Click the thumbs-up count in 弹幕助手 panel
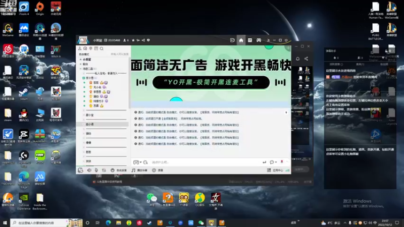Image resolution: width=404 pixels, height=227 pixels. [x=336, y=58]
